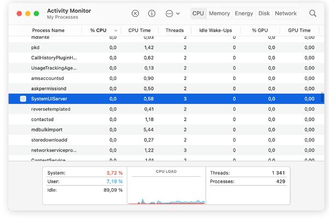Sort by Idle Wake-Ups column header
The width and height of the screenshot is (329, 220).
[216, 31]
